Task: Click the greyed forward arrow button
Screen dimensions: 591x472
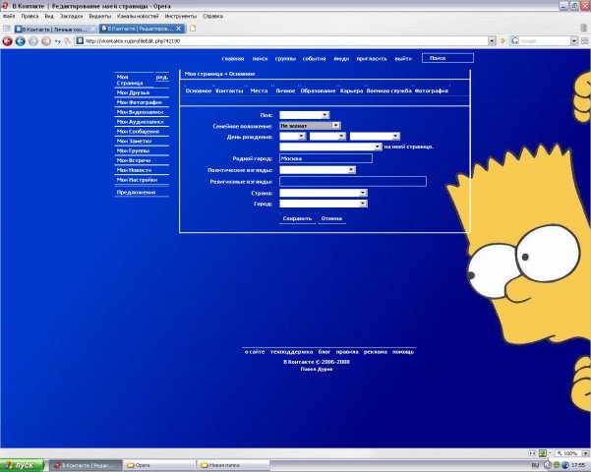Action: 33,41
